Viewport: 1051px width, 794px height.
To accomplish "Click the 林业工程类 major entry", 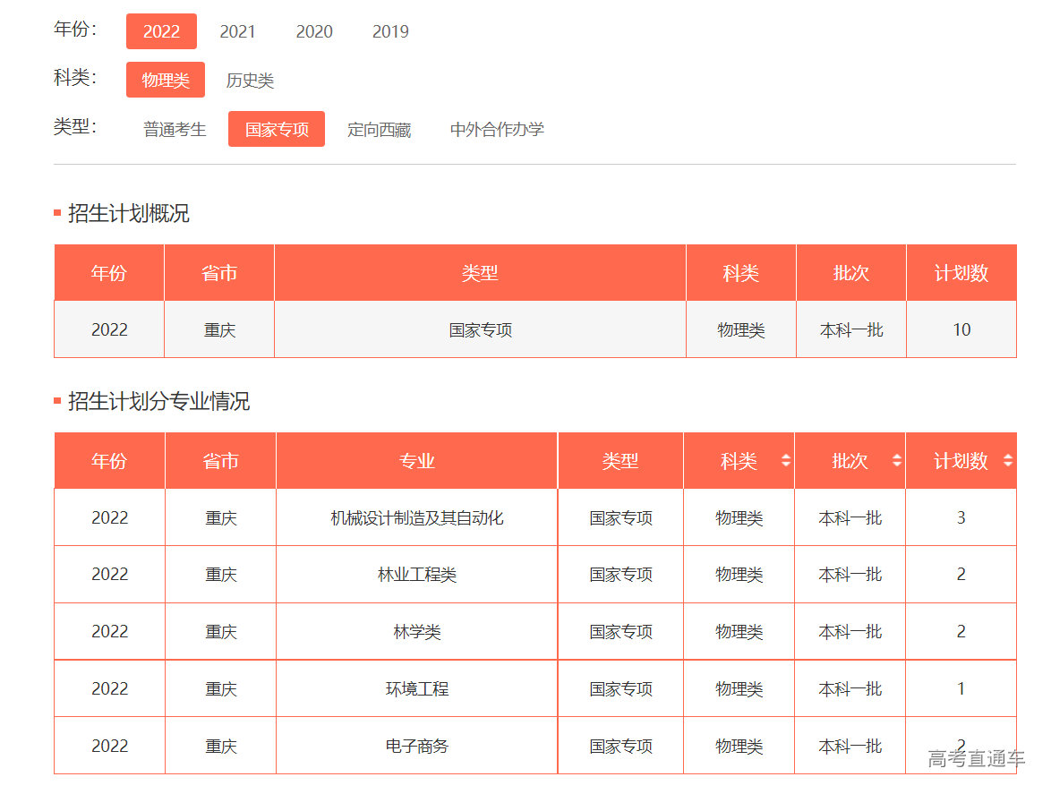I will click(416, 574).
